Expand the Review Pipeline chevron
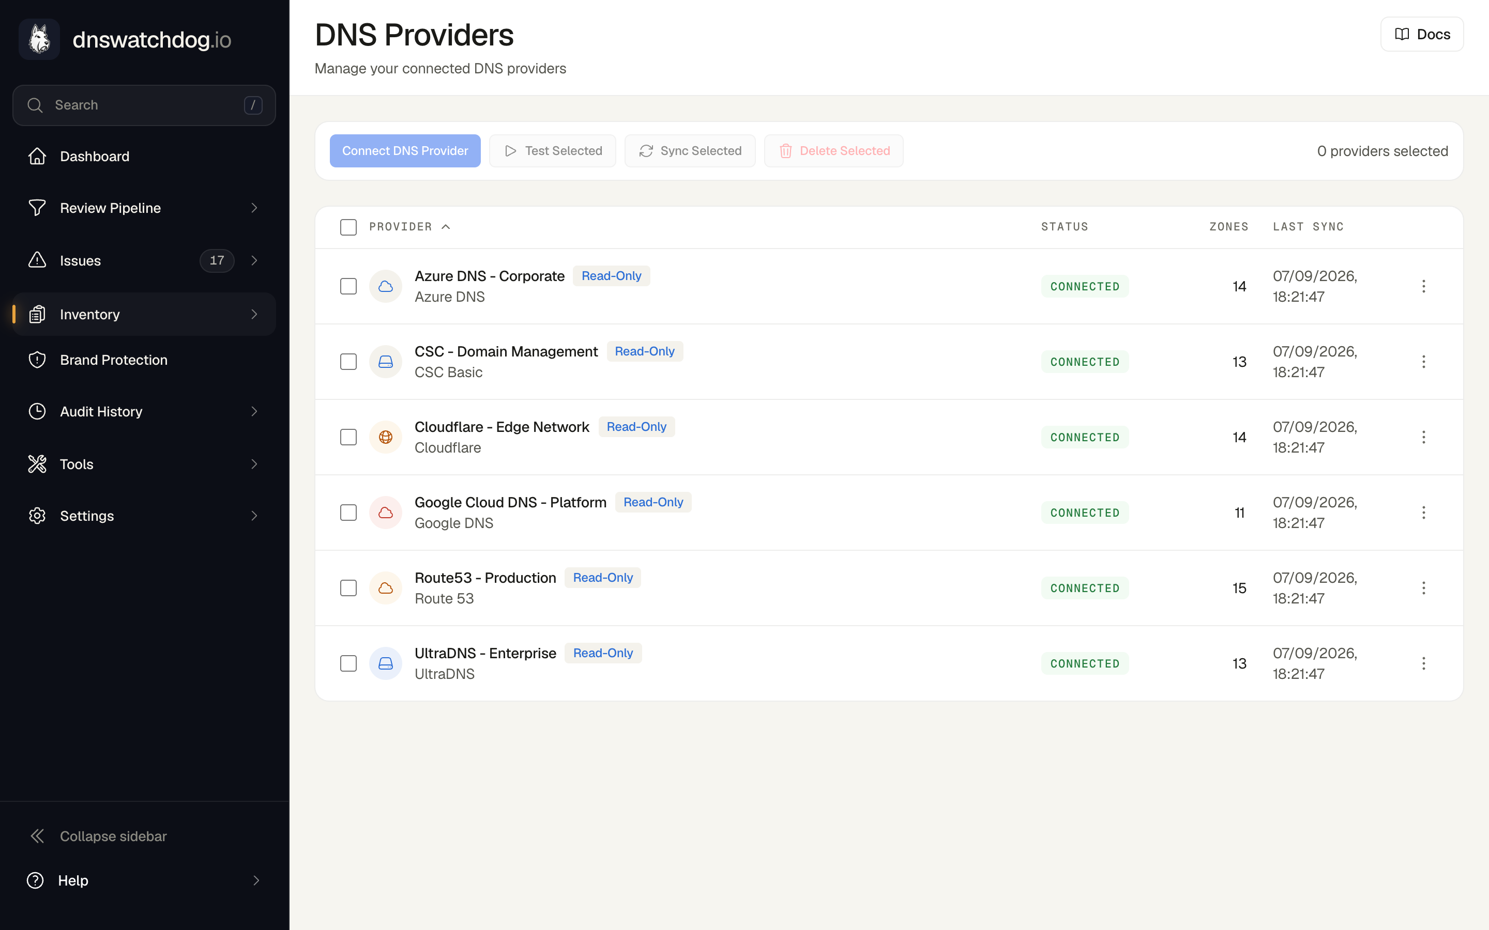The width and height of the screenshot is (1489, 930). click(x=254, y=208)
